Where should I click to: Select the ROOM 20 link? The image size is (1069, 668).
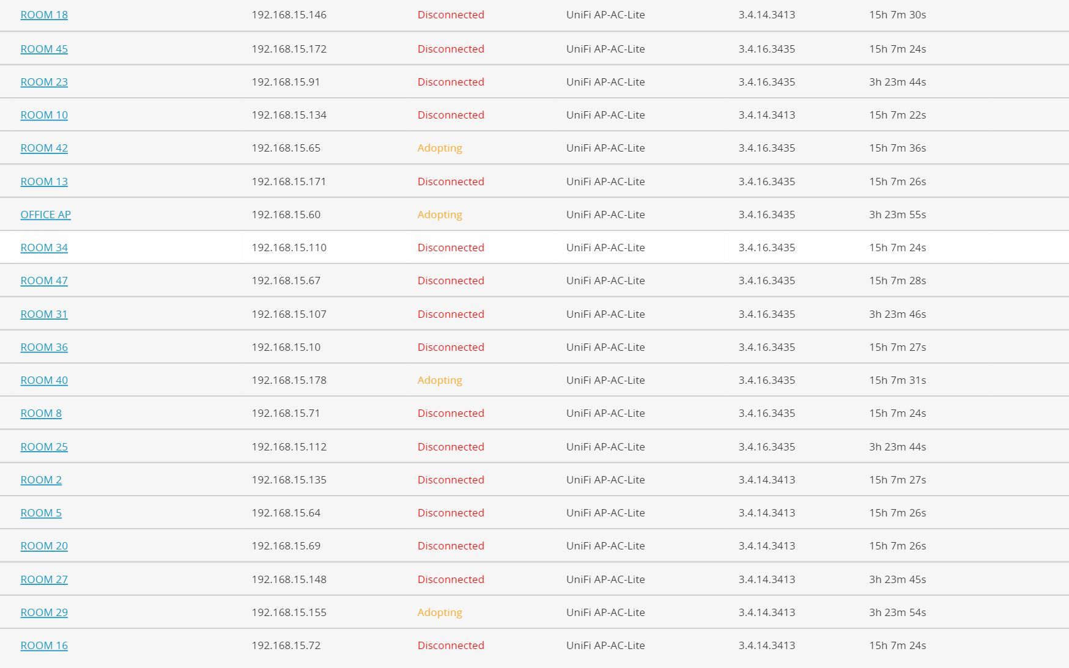click(x=44, y=546)
